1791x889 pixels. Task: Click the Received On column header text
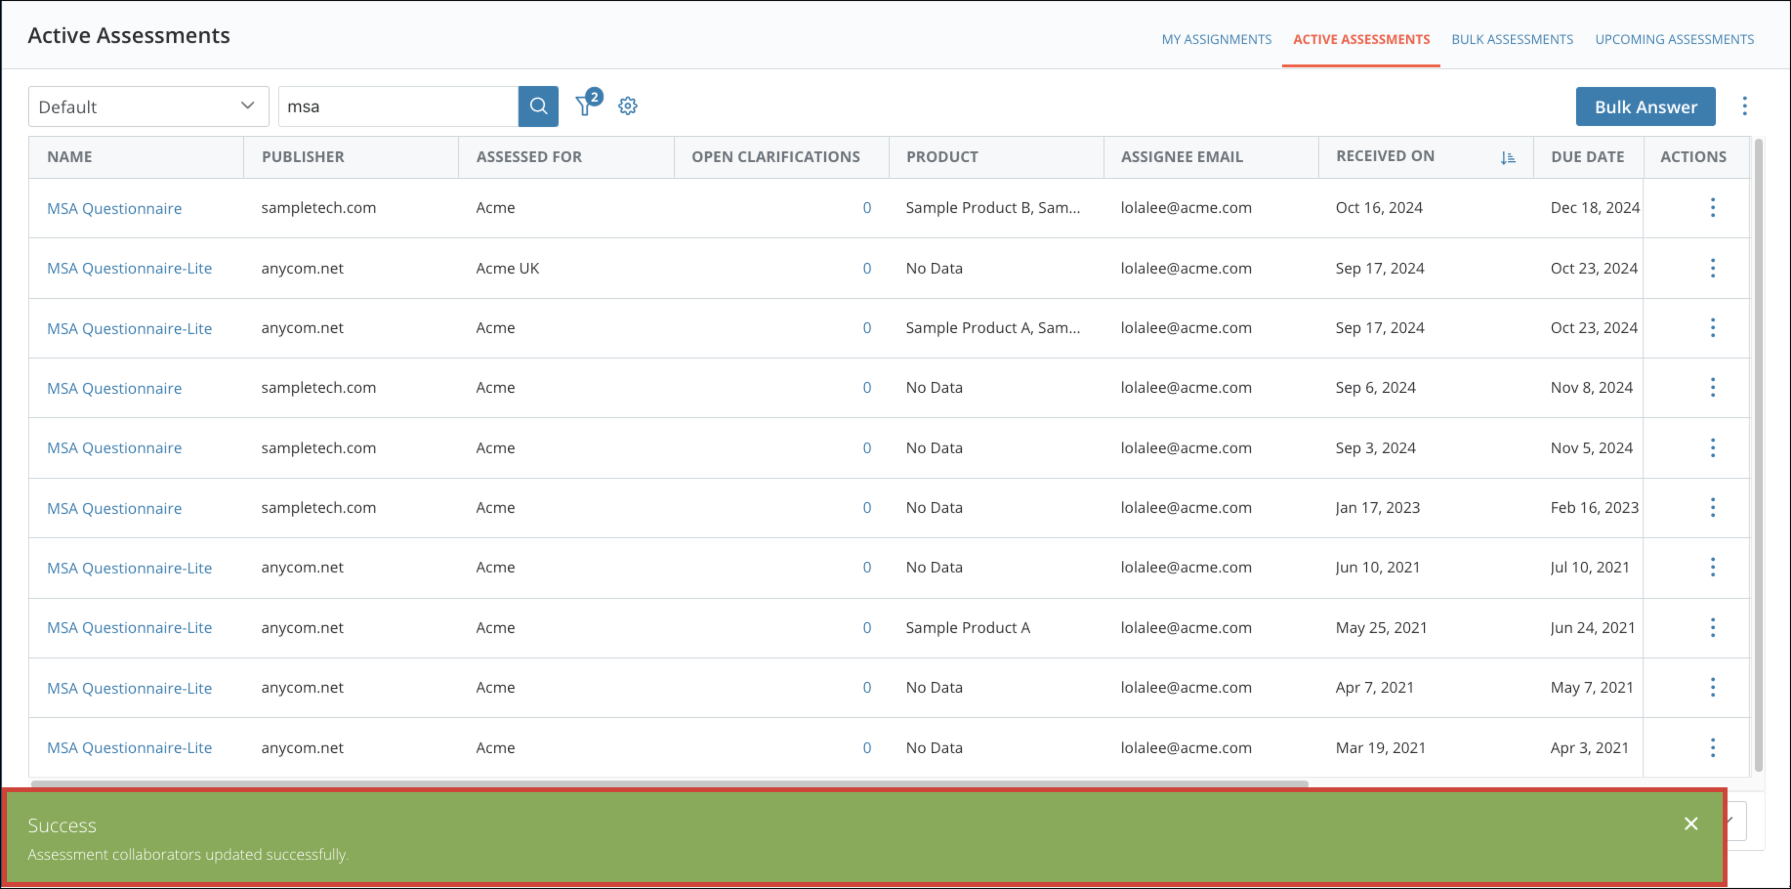click(x=1384, y=156)
